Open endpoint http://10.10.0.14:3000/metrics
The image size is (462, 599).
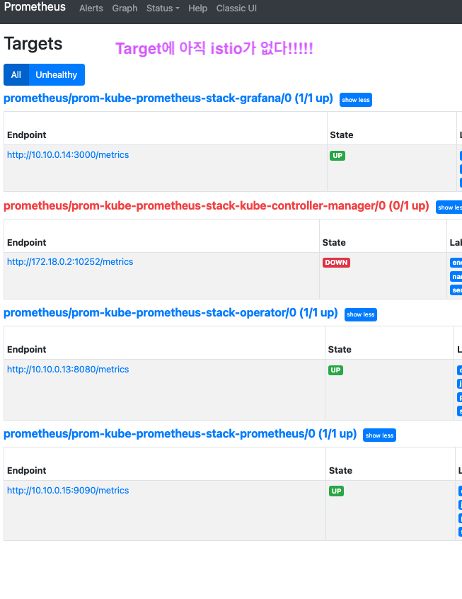tap(68, 155)
